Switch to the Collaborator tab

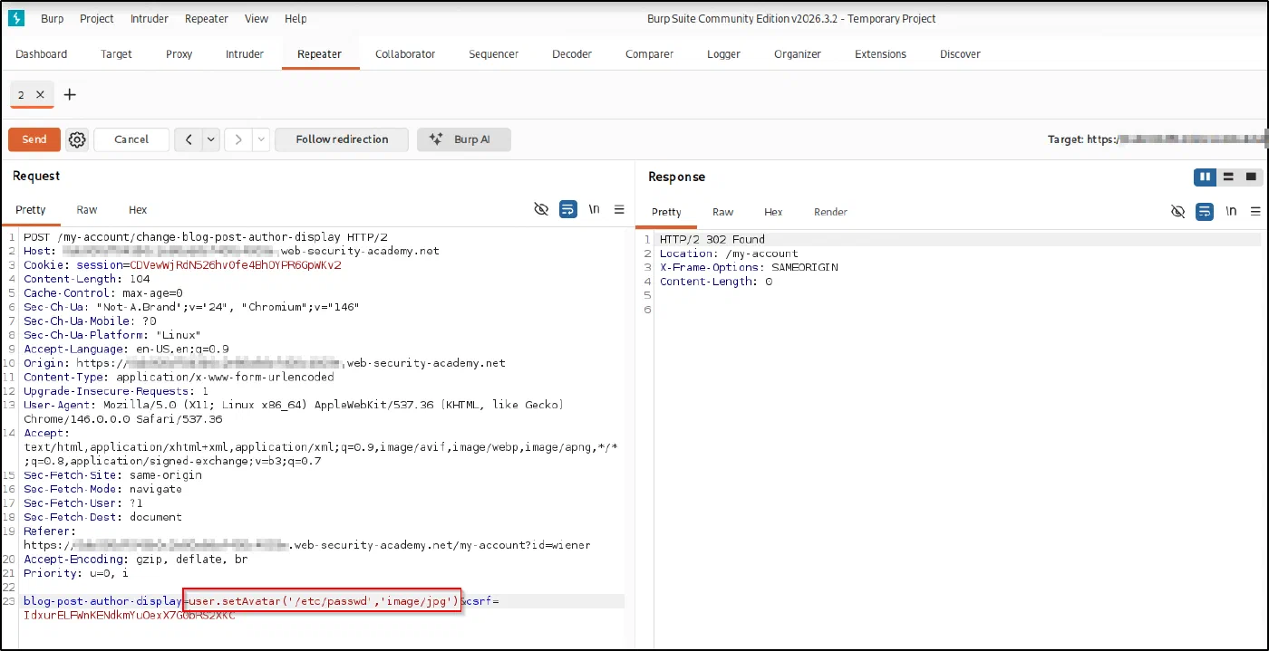pos(405,54)
